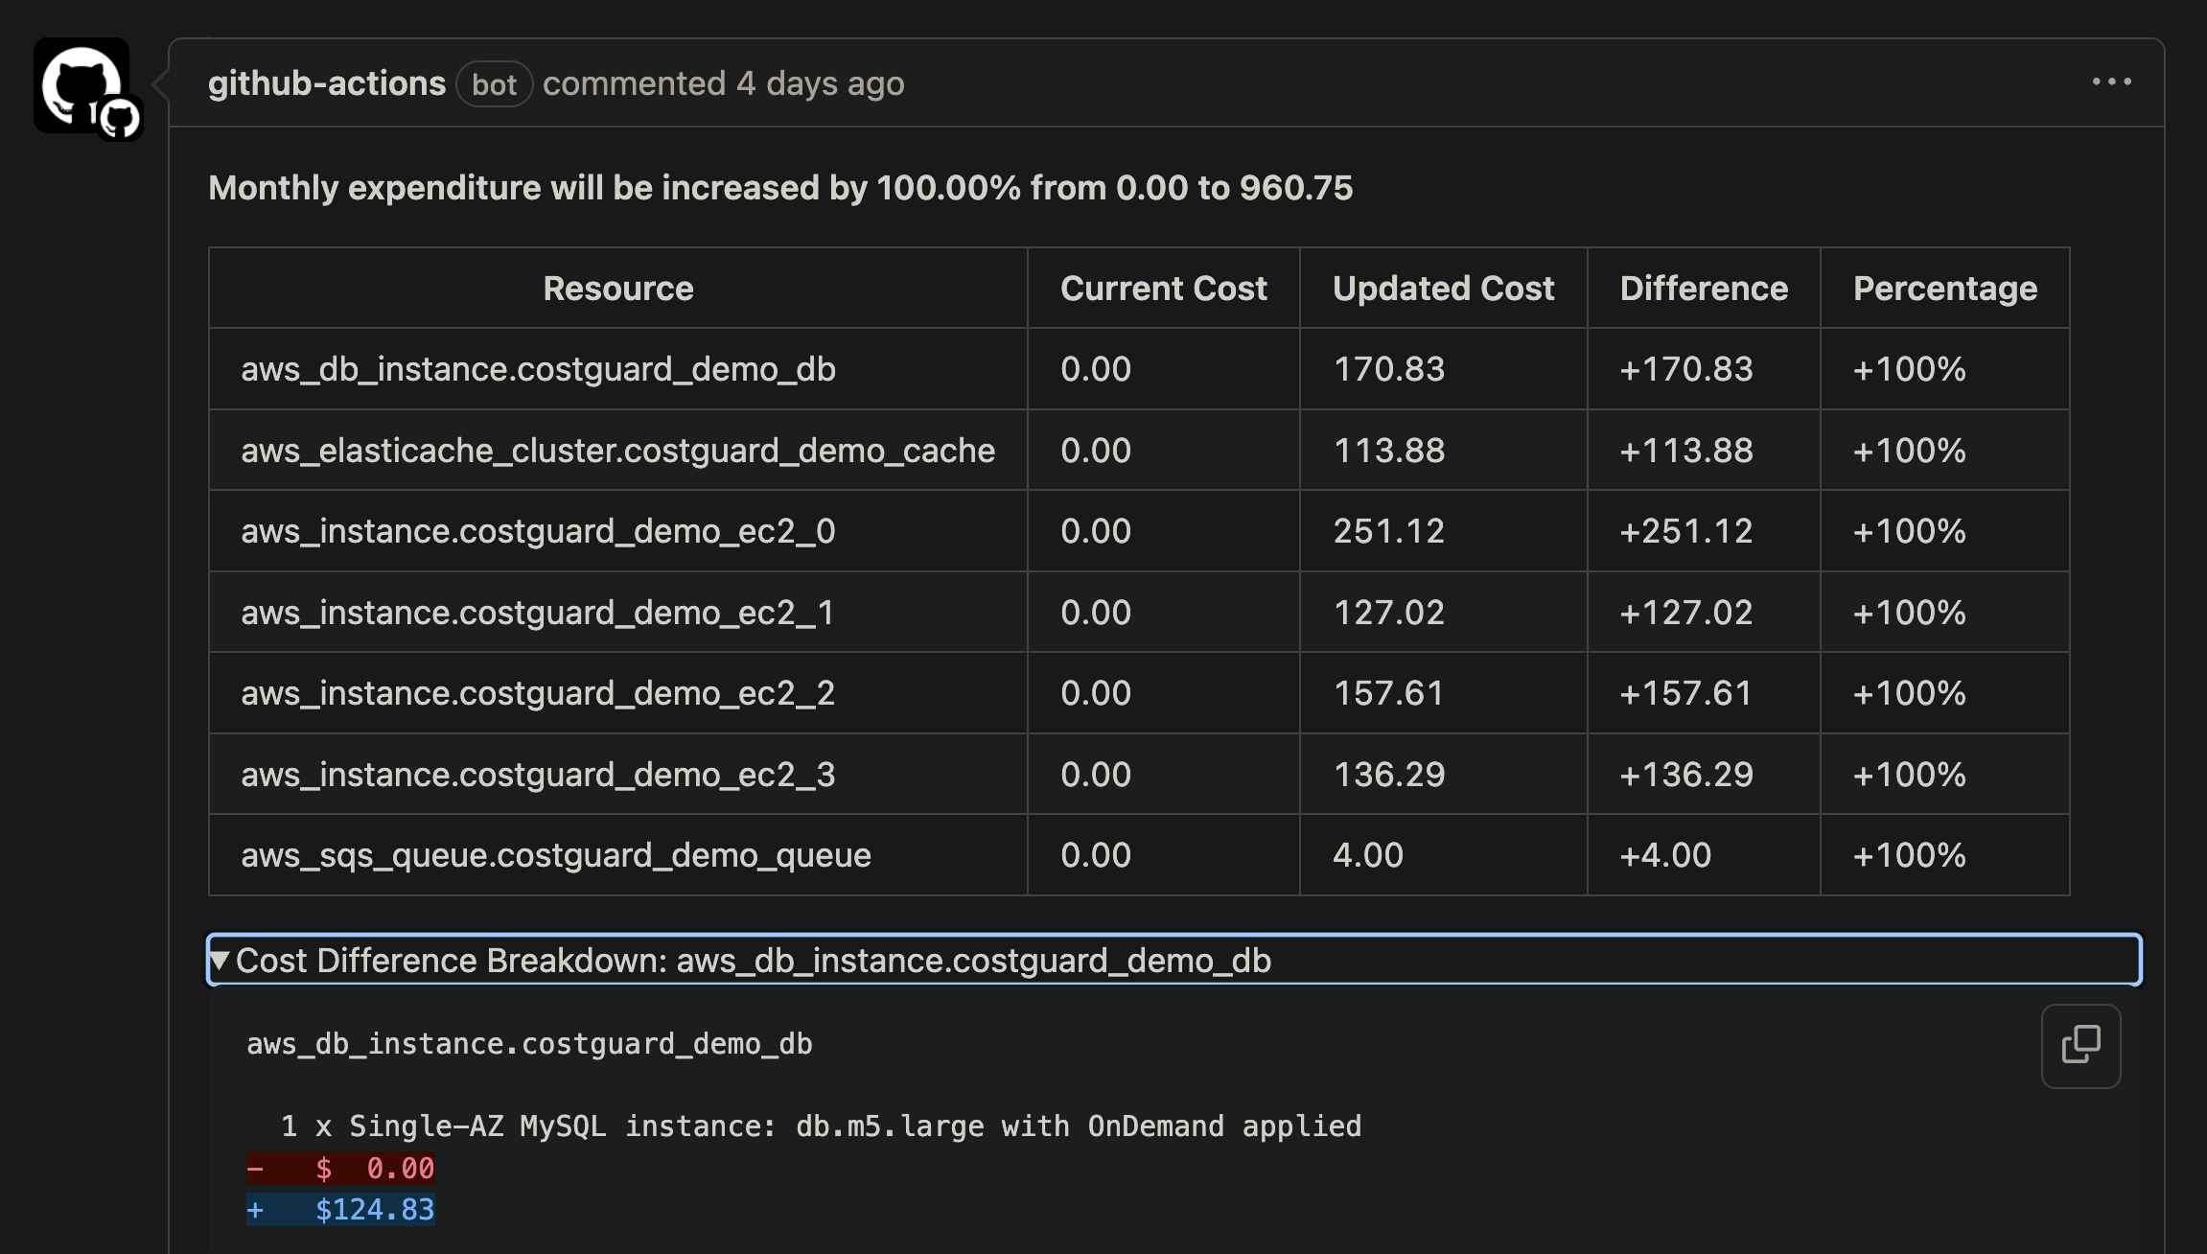Click the small GitHub badge on avatar

[120, 119]
